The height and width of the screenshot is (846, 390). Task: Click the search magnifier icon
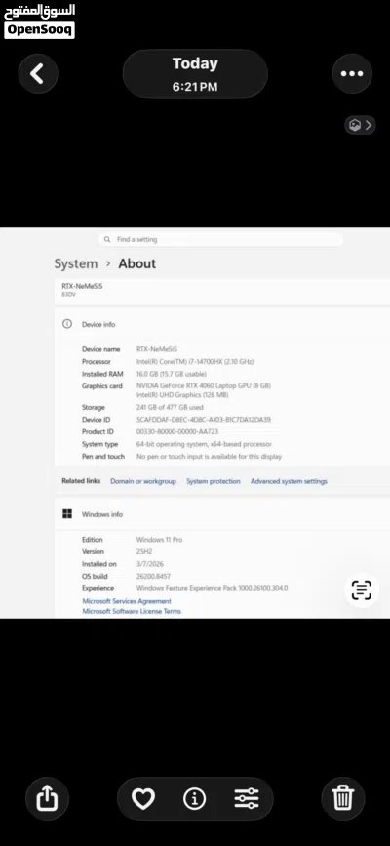click(x=107, y=239)
